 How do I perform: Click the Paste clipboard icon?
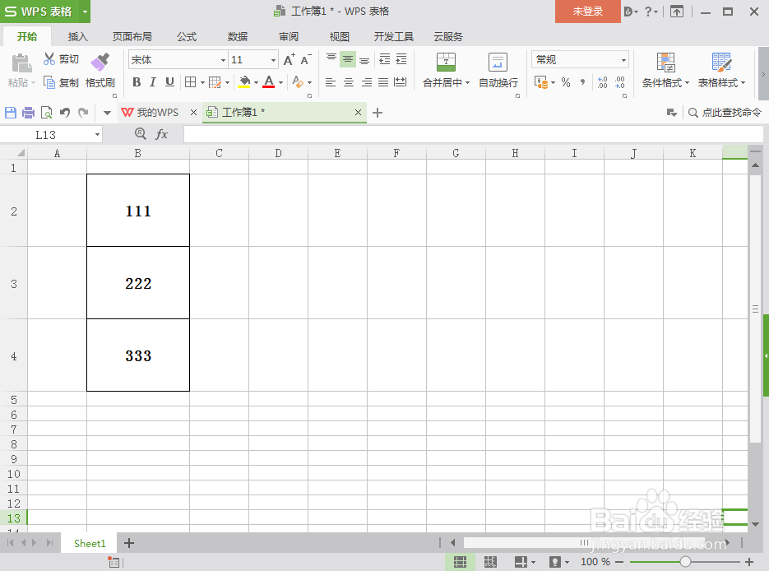click(21, 63)
